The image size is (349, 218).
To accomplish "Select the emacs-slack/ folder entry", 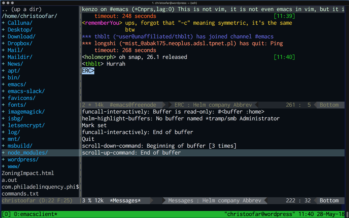I will (x=26, y=91).
